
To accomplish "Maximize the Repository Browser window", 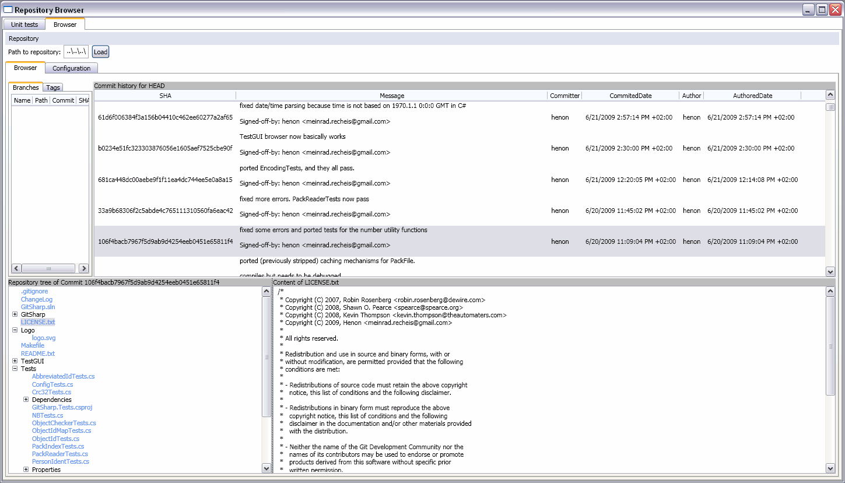I will coord(821,9).
